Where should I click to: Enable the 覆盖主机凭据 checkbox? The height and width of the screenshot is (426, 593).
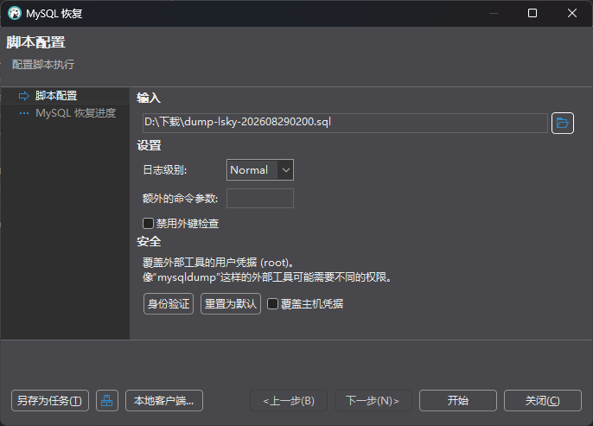click(272, 304)
